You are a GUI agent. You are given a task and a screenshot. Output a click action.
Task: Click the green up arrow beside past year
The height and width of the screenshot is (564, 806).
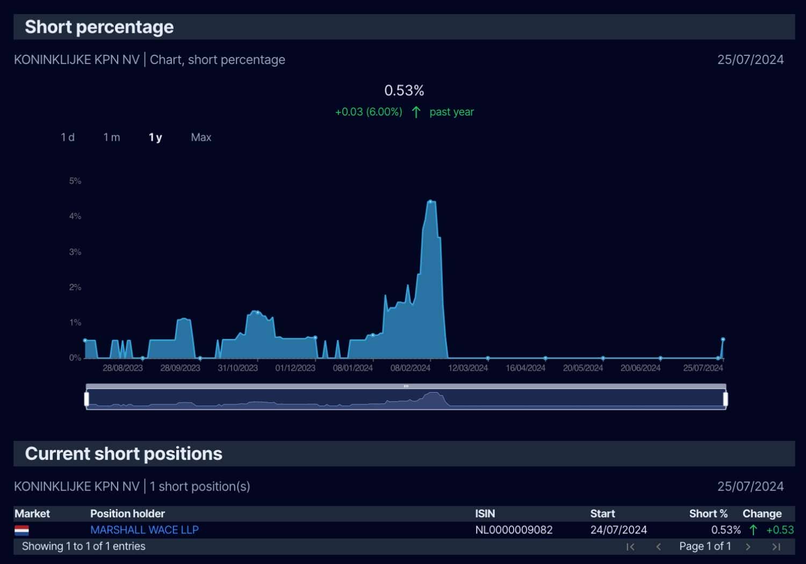pos(416,112)
